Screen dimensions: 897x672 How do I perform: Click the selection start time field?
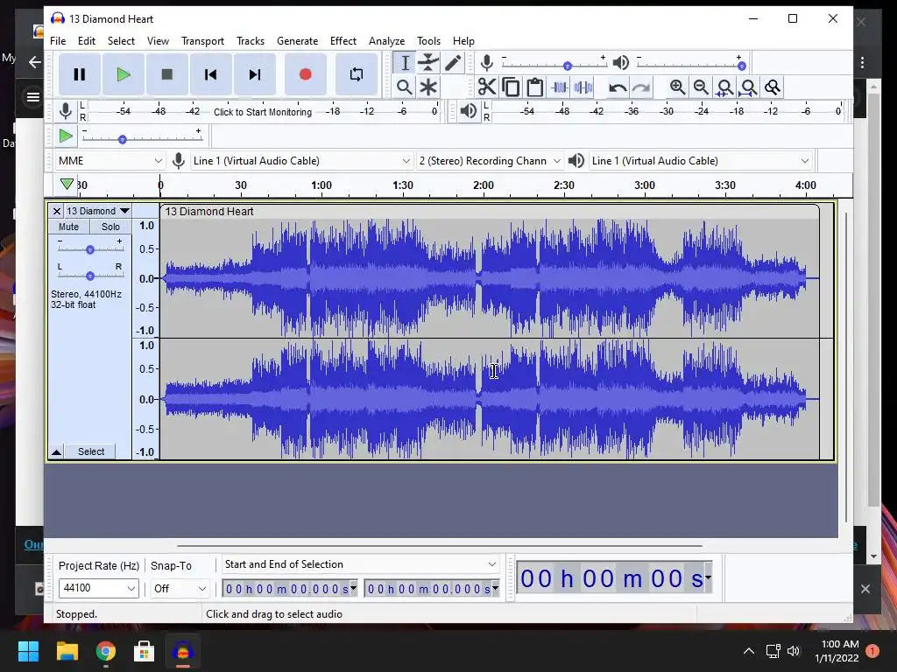point(286,589)
